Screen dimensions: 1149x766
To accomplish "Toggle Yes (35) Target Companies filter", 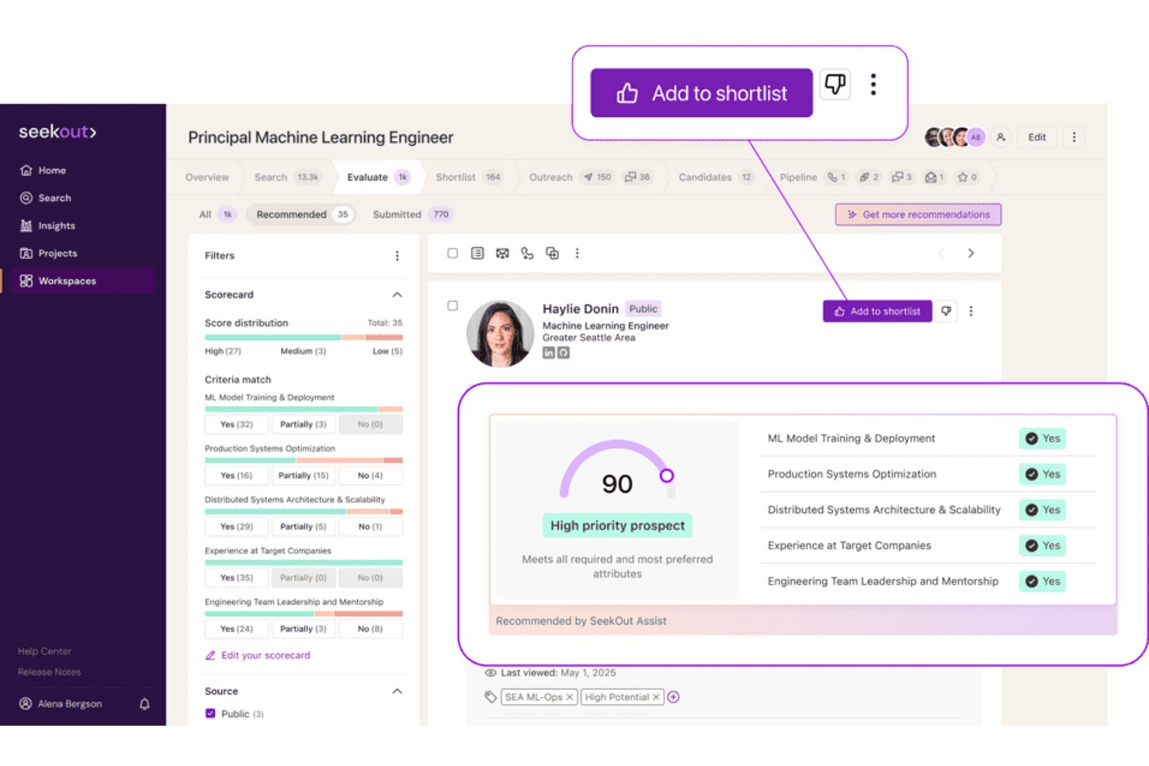I will point(237,577).
